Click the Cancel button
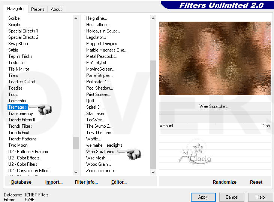Viewport: 274px width, 202px height. coord(232,197)
